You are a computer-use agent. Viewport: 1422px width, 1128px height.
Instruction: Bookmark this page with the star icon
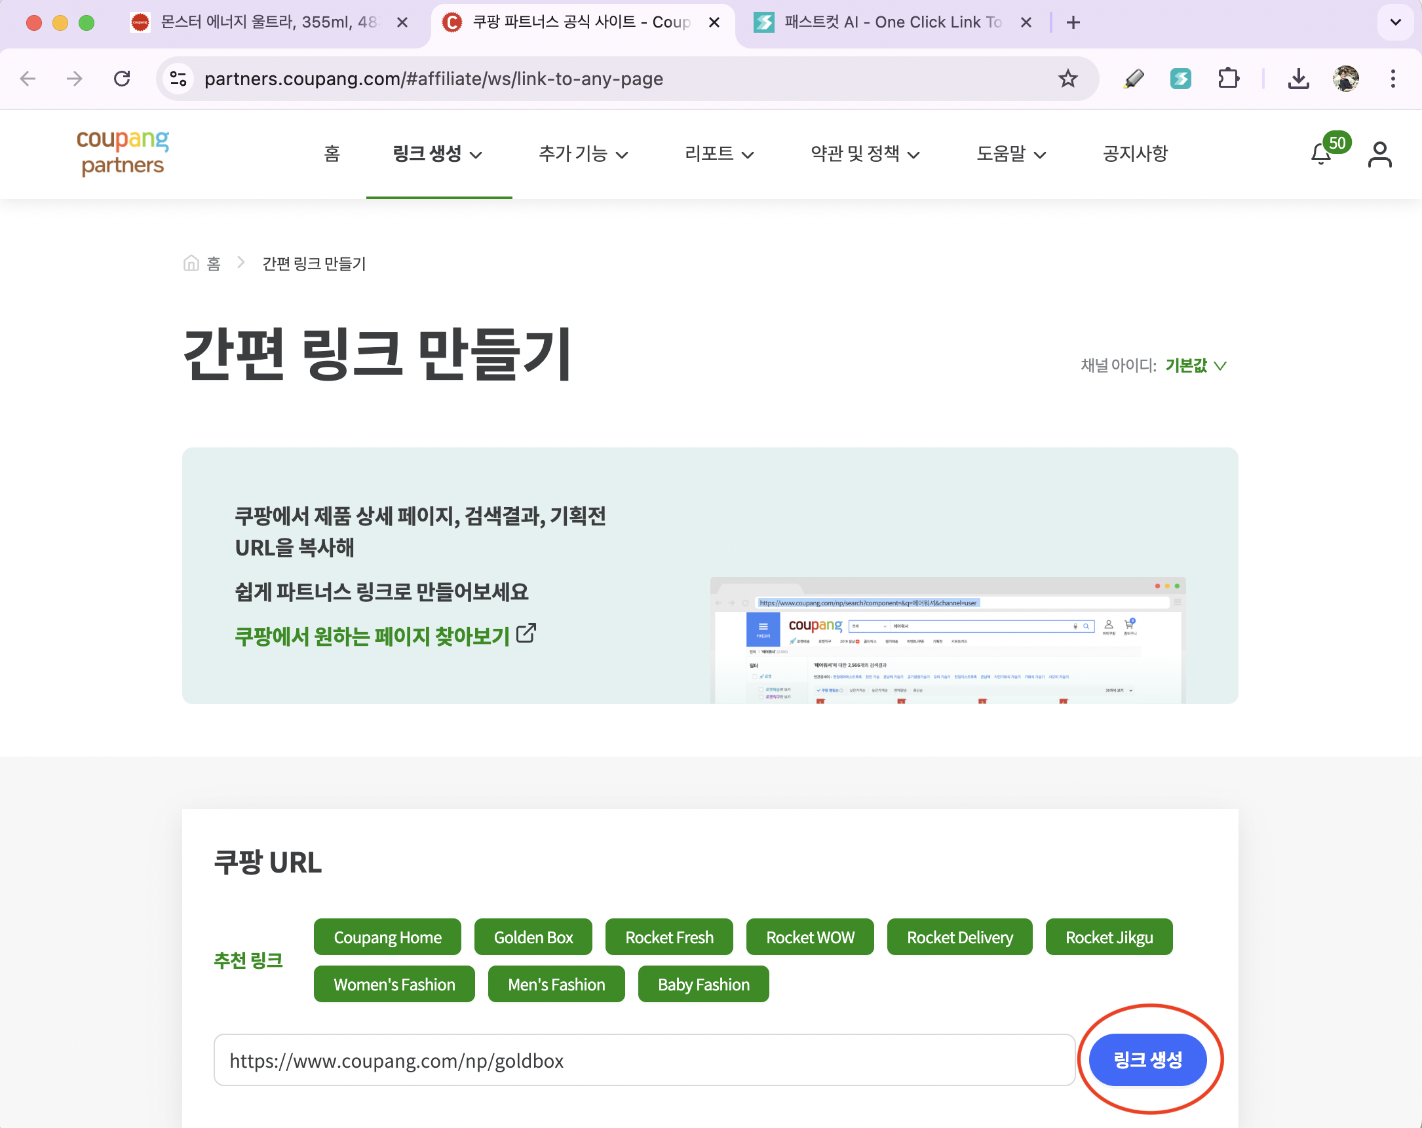click(1067, 79)
